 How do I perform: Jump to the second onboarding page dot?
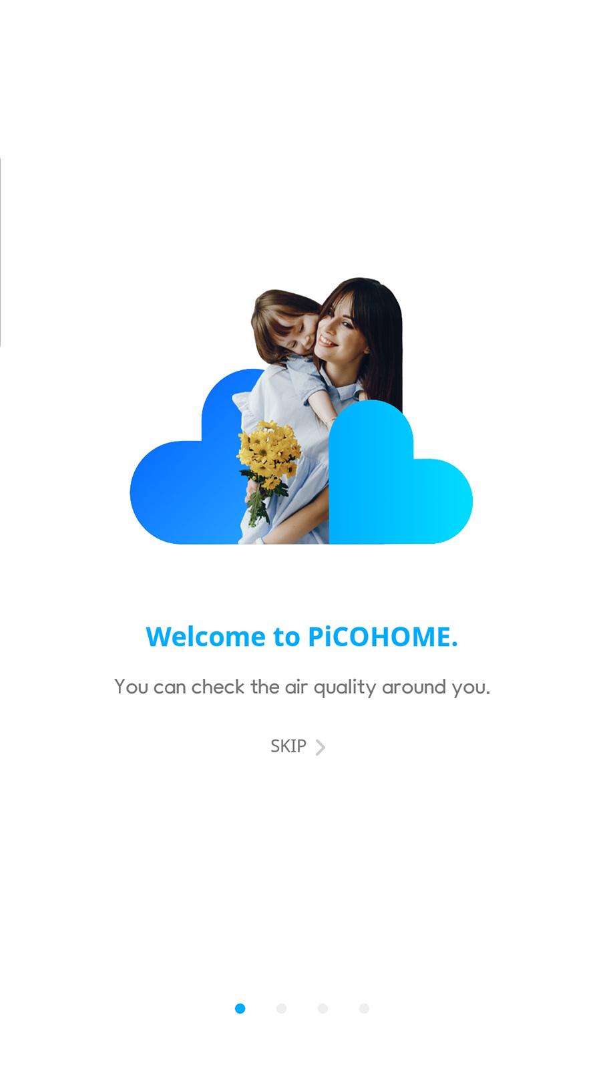coord(281,1008)
